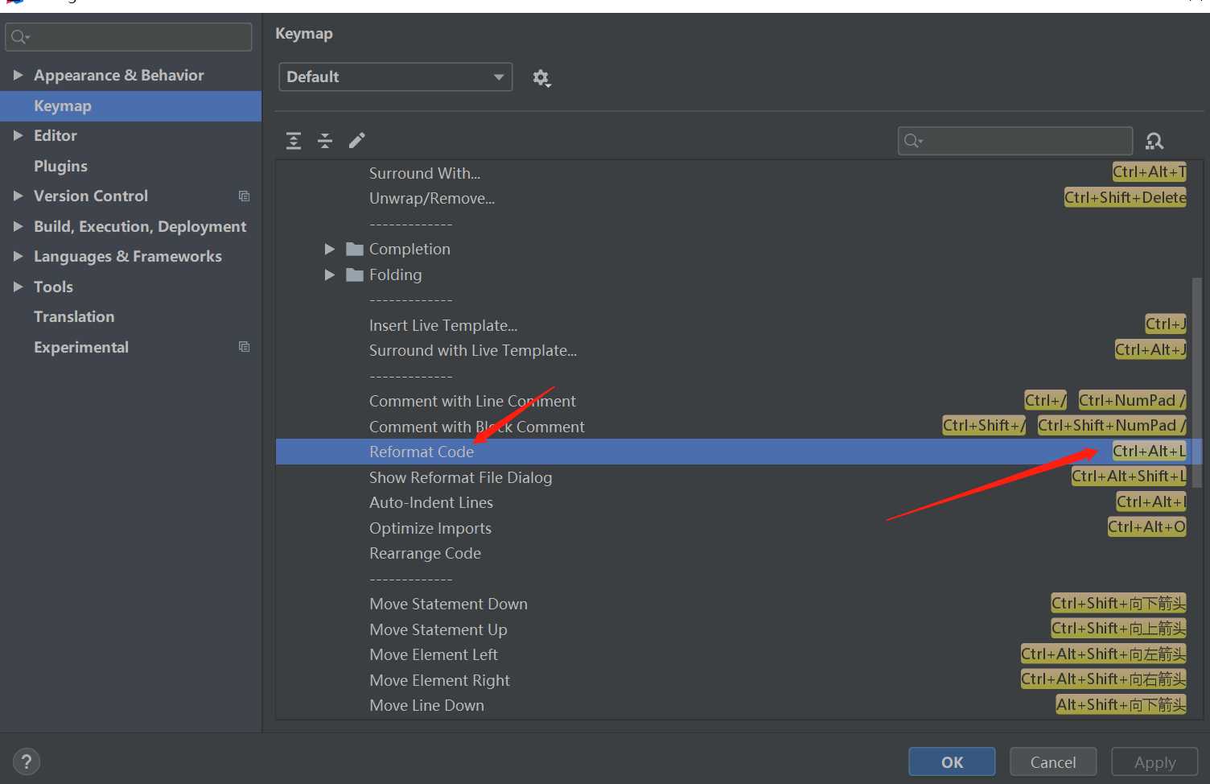Expand the Folding folder

click(x=329, y=274)
